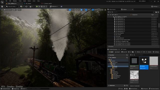Select NS_BurstSparks actor in the Outliner

133,33
